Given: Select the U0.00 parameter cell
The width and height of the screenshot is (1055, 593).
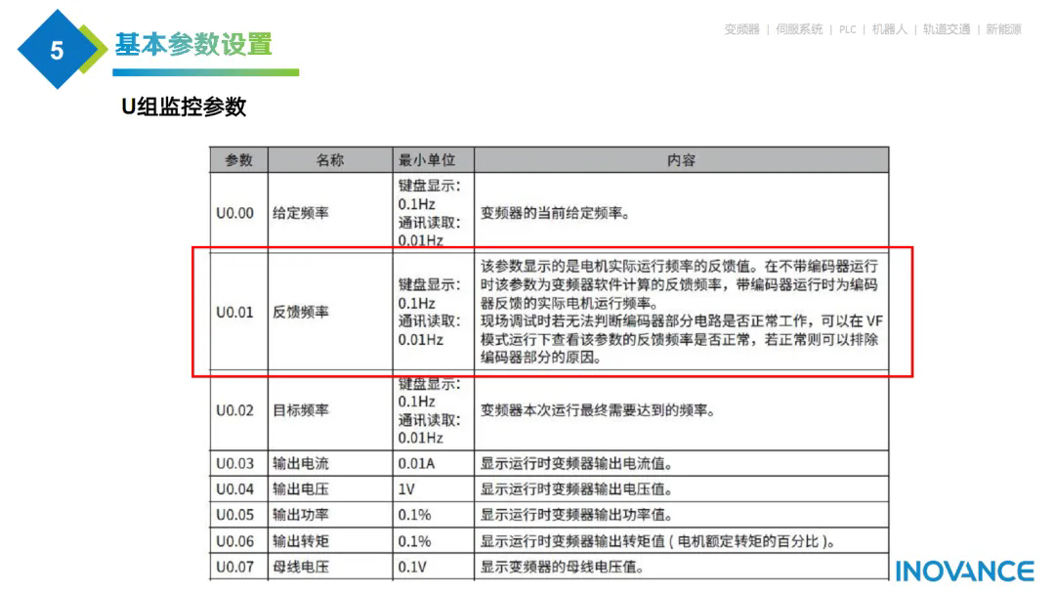Looking at the screenshot, I should (234, 213).
